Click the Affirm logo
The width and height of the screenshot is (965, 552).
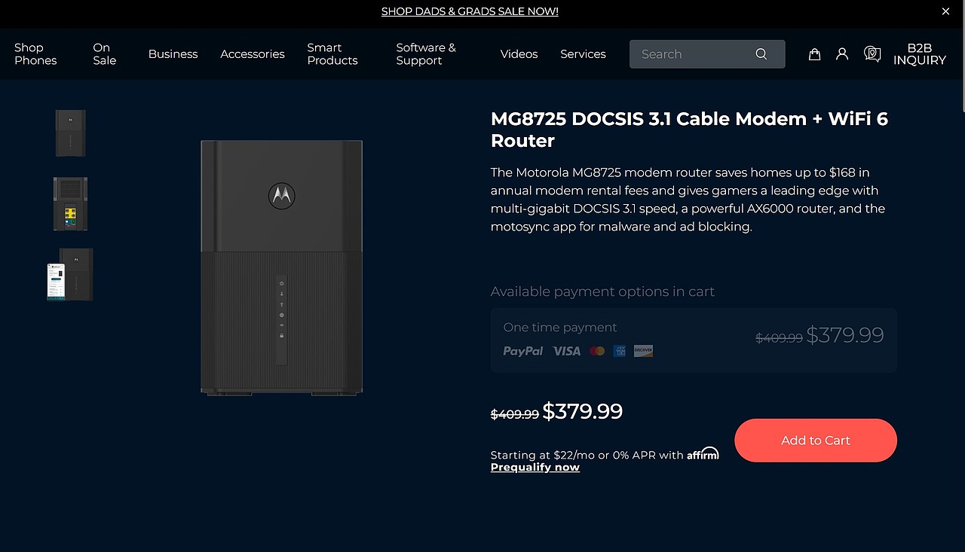(x=703, y=453)
